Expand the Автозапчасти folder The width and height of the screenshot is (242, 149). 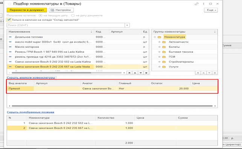coord(160,42)
